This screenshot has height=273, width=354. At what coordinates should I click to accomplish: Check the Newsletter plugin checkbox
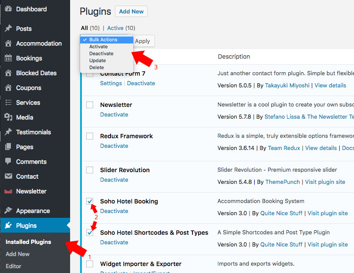[90, 105]
